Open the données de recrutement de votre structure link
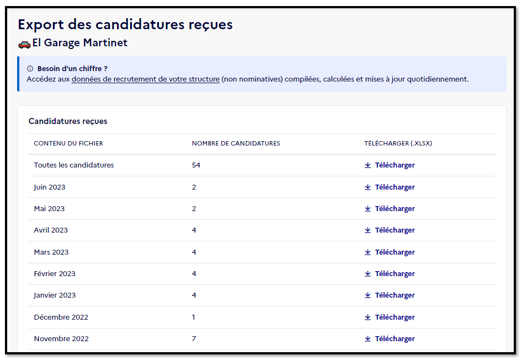522x361 pixels. (145, 79)
